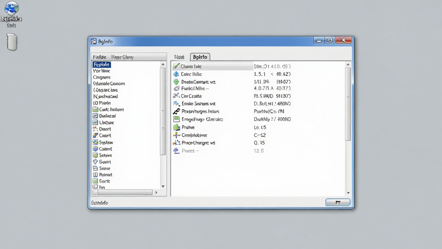Image resolution: width=442 pixels, height=249 pixels.
Task: Click the right panel's vertical scrollbar thumb
Action: [x=348, y=104]
